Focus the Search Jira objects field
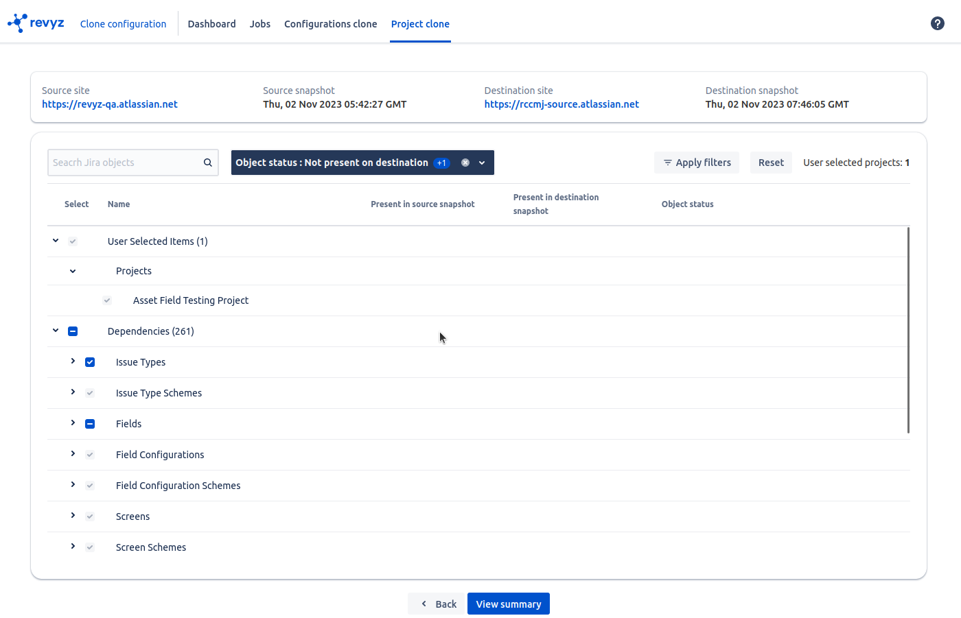Screen dimensions: 961x618 [124, 163]
